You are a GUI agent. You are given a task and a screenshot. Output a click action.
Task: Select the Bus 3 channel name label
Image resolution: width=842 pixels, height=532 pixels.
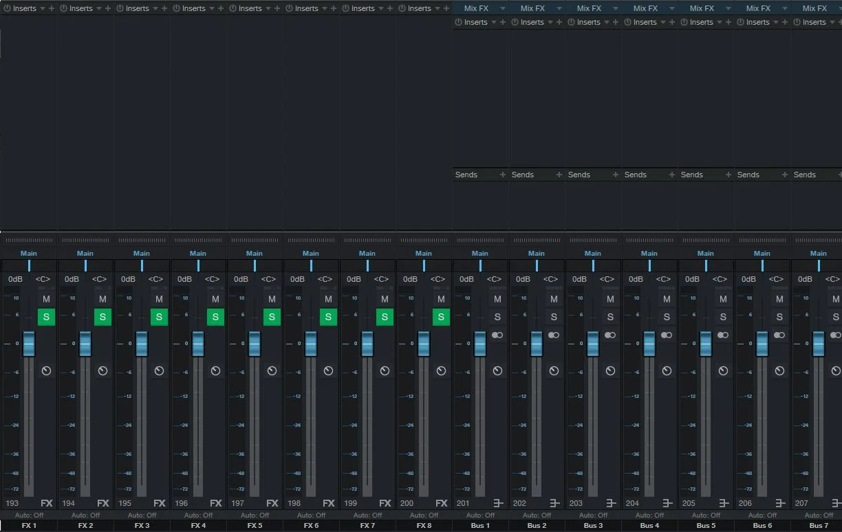pos(593,526)
